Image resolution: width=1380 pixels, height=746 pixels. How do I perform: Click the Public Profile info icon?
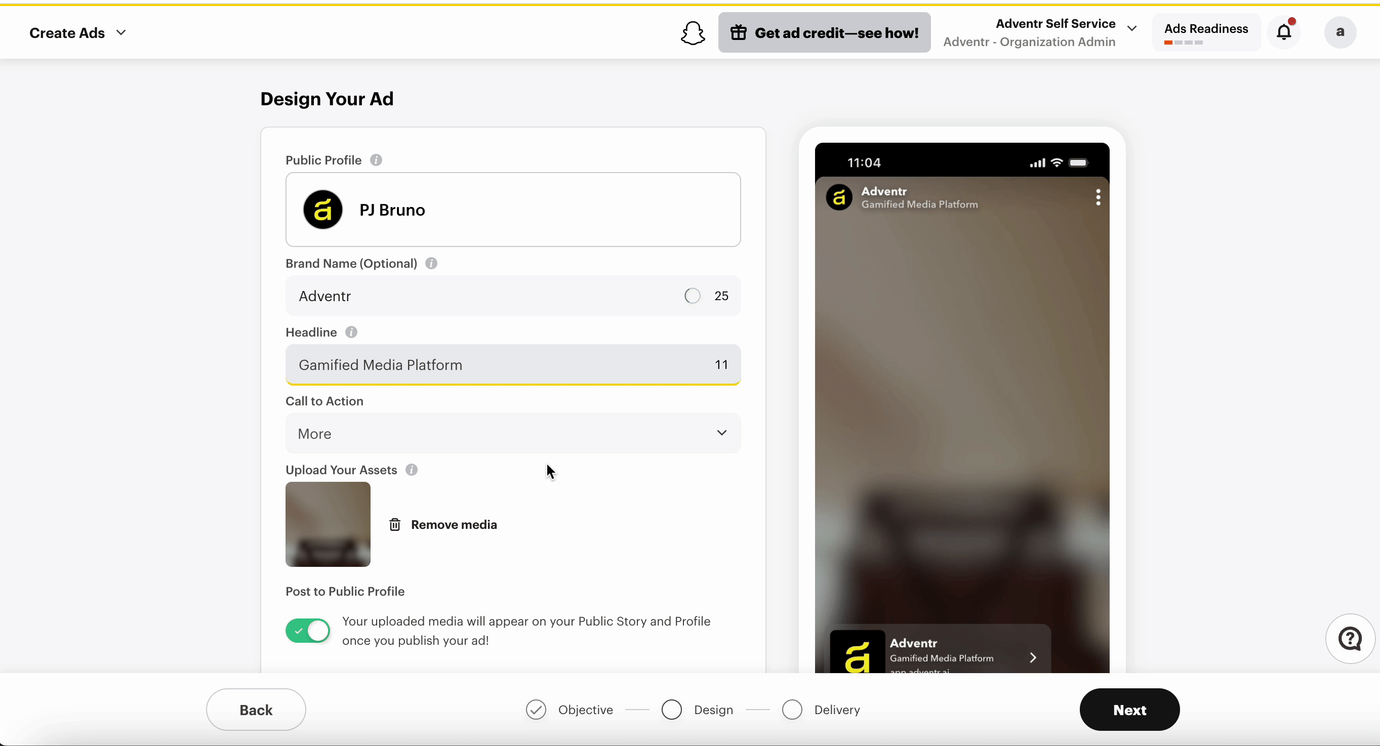376,160
